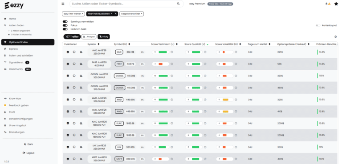The height and width of the screenshot is (164, 342).
Task: Open the table settings gear icon
Action: coord(335,37)
